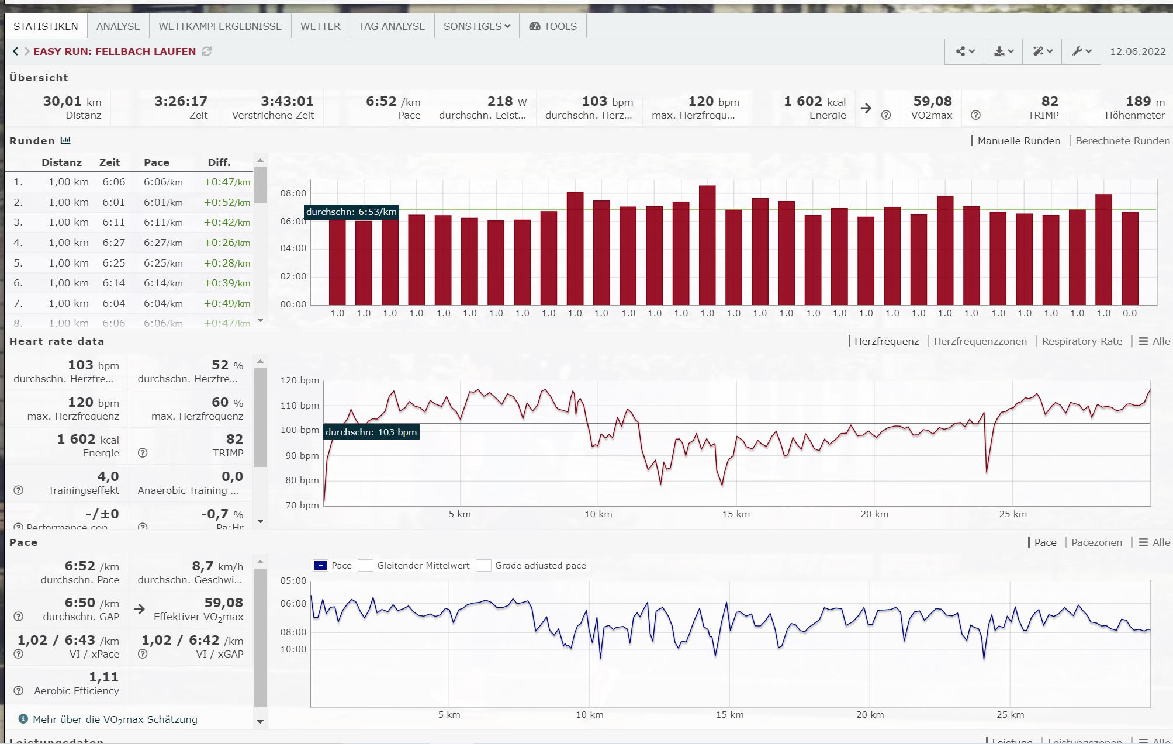Click help icon next to VO2max
This screenshot has height=744, width=1173.
coord(886,115)
